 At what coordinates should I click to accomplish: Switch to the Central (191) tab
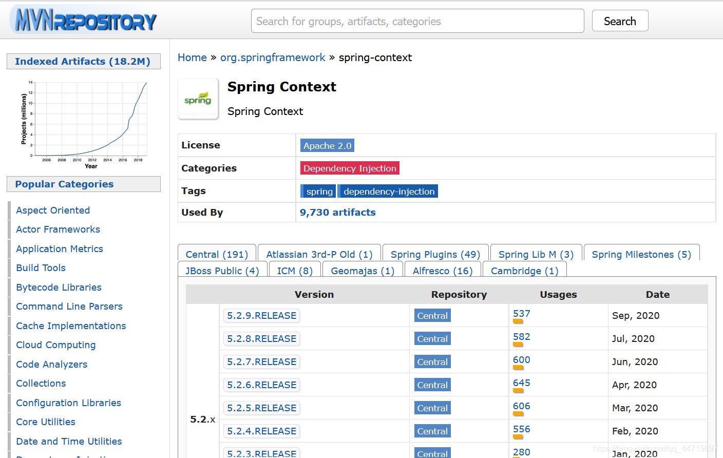(217, 254)
